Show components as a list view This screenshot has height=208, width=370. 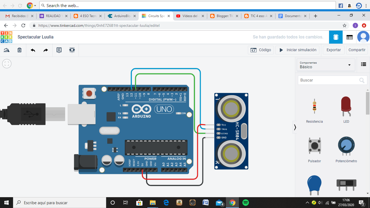click(363, 64)
